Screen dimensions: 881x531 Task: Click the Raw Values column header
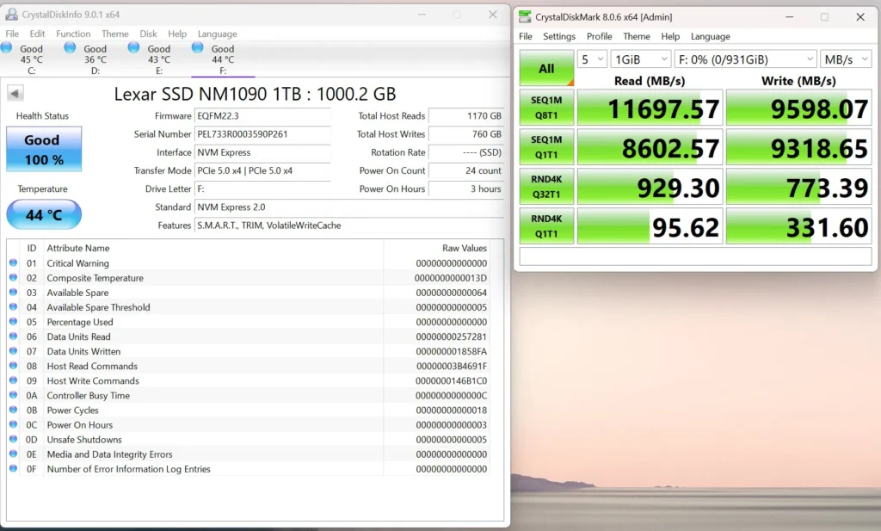coord(464,248)
